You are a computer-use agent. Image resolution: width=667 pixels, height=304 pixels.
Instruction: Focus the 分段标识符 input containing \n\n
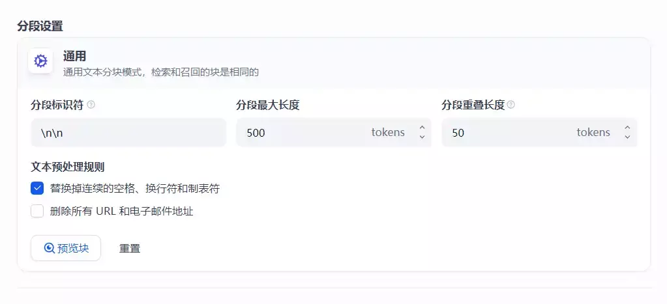tap(128, 133)
